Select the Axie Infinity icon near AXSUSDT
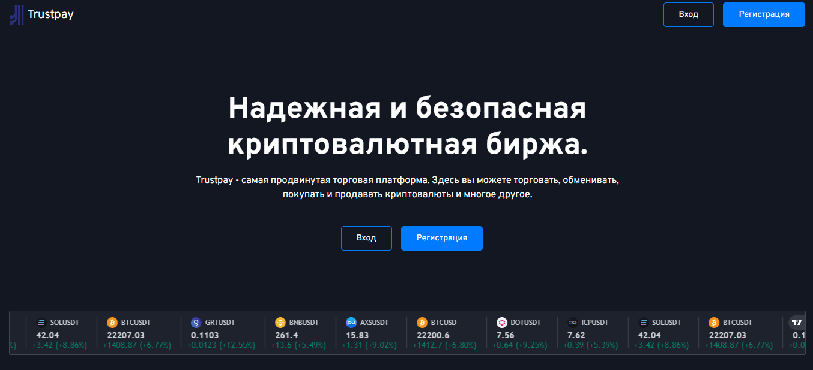The height and width of the screenshot is (370, 813). [352, 322]
